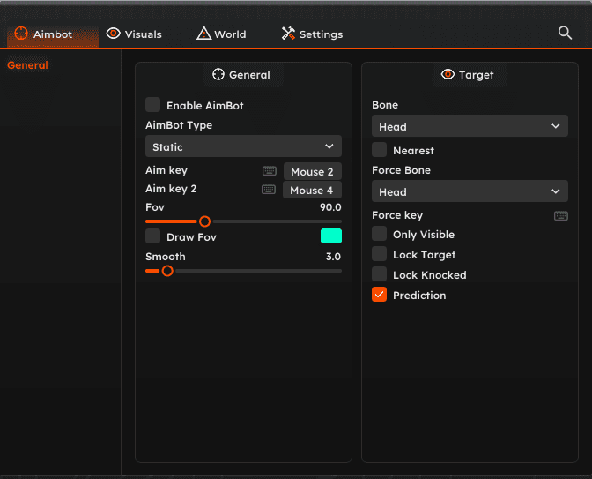Click the Mouse 2 key binding button
This screenshot has height=479, width=592.
point(312,172)
